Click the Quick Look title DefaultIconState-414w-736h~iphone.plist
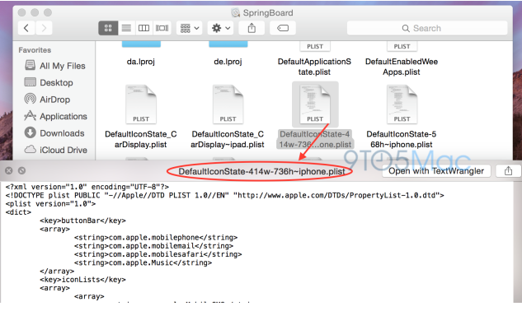 click(261, 171)
